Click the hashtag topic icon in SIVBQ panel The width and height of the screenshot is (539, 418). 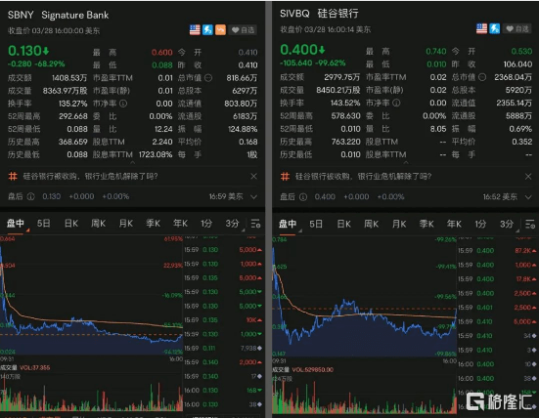tap(285, 177)
